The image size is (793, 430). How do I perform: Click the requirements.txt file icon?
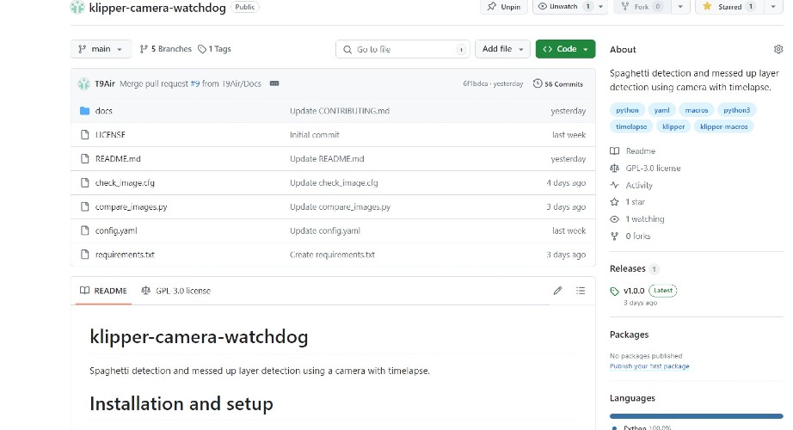84,255
